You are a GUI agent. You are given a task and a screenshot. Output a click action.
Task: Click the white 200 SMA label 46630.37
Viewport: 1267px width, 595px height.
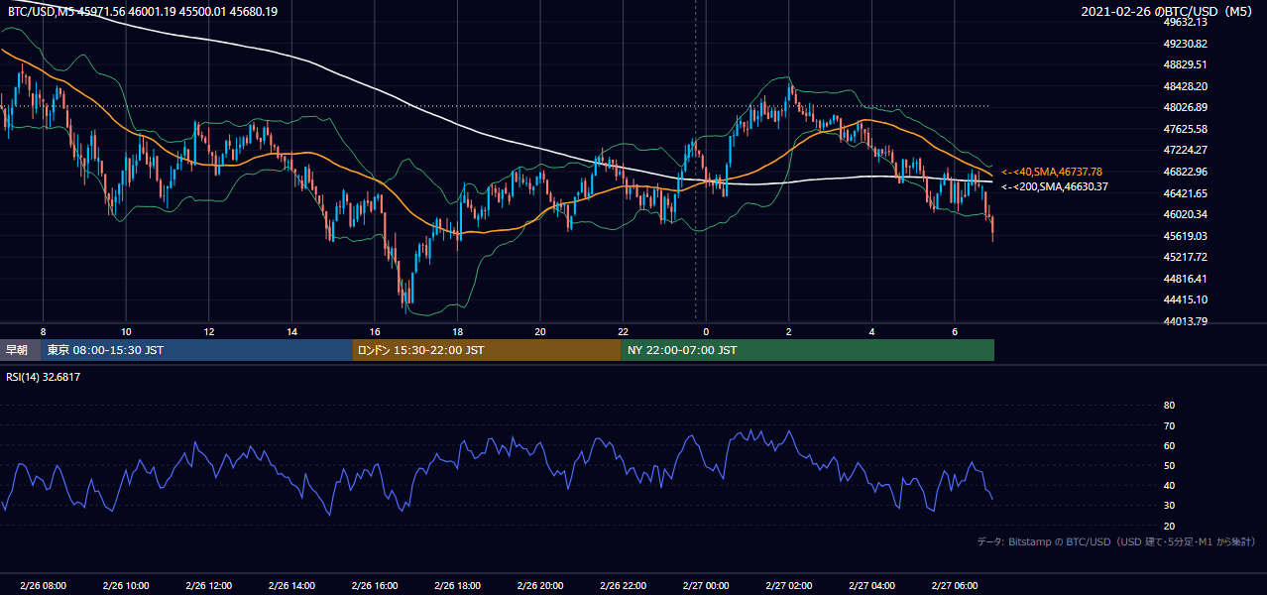pos(1054,186)
